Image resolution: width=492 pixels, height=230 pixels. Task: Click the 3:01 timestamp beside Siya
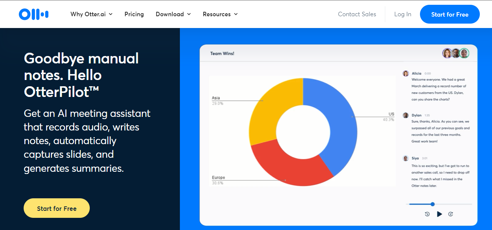tap(424, 158)
